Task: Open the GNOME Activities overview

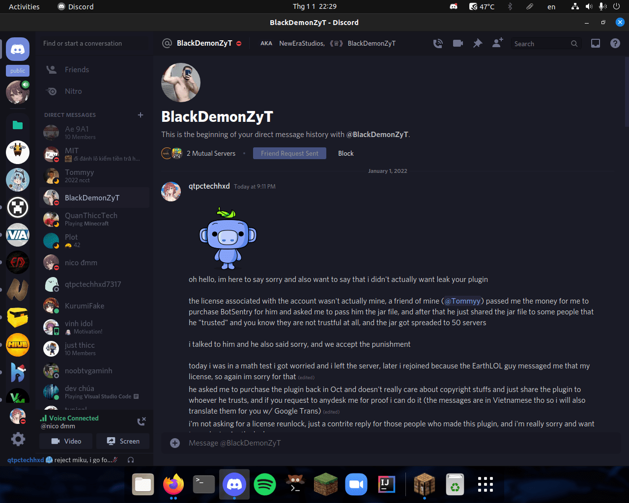Action: pos(24,6)
